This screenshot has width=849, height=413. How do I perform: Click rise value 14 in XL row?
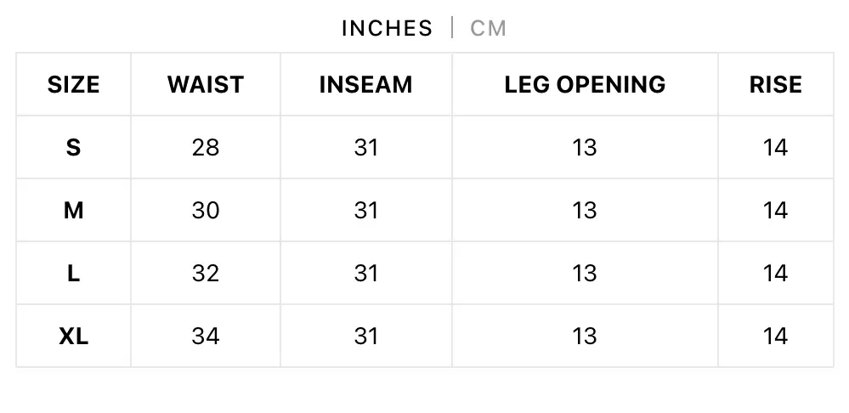[775, 336]
